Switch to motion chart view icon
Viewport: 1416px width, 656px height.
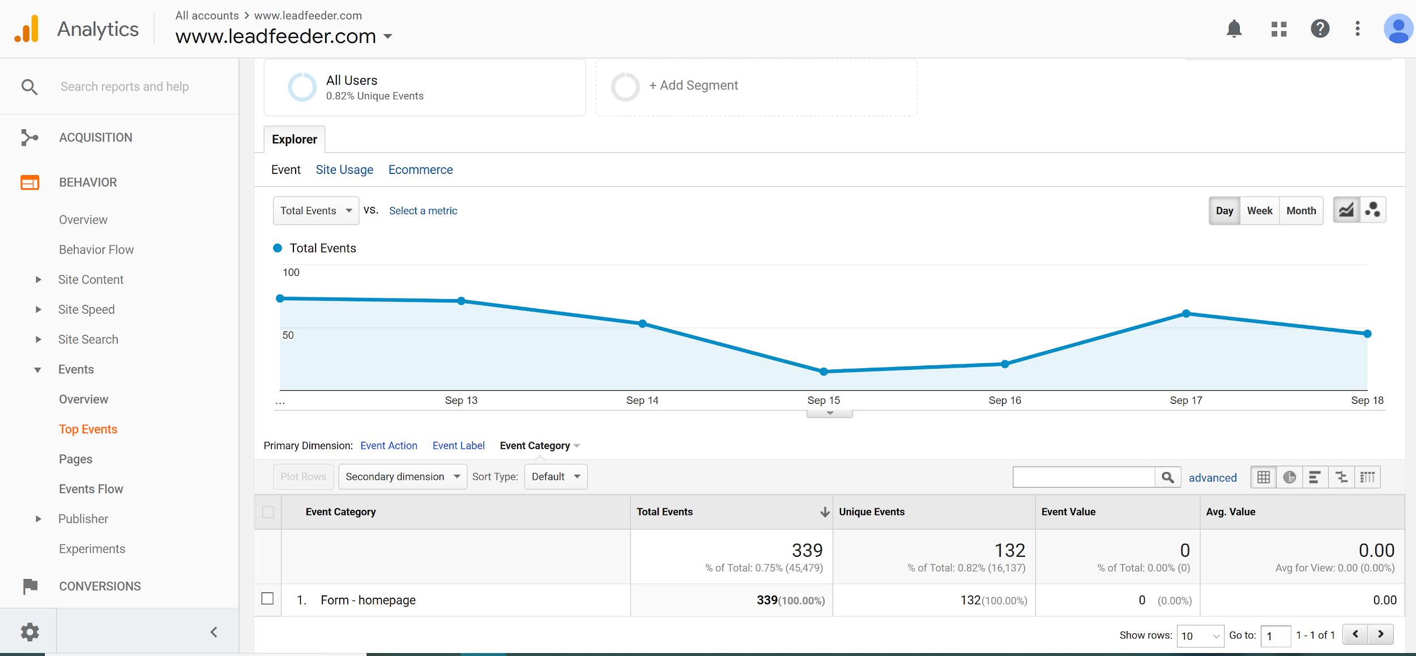1372,210
